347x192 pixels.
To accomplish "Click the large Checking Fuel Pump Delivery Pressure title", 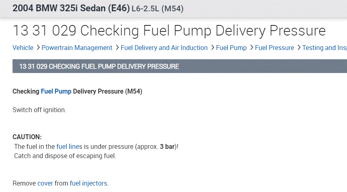I will [x=169, y=31].
